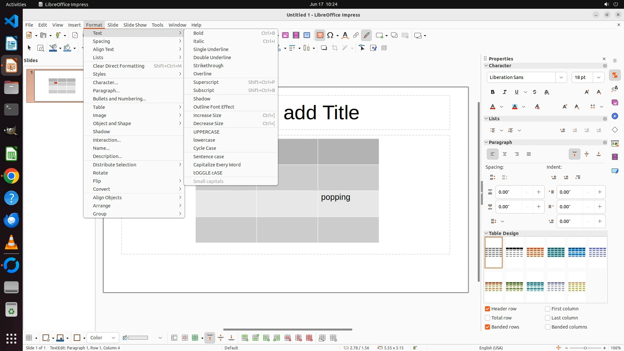Click the Shadow toggle icon in the toolbar
Image resolution: width=624 pixels, height=351 pixels.
(x=324, y=48)
